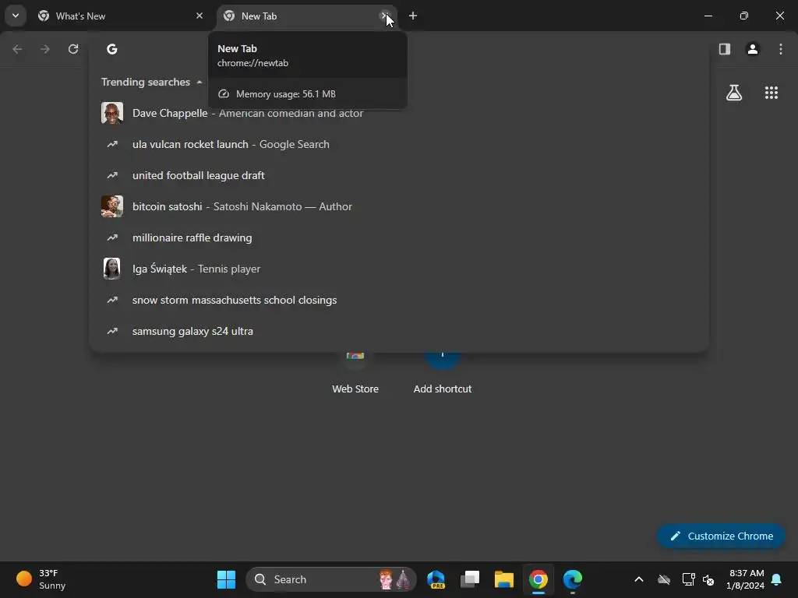Launch Microsoft Edge from taskbar
Viewport: 798px width, 598px height.
coord(573,579)
